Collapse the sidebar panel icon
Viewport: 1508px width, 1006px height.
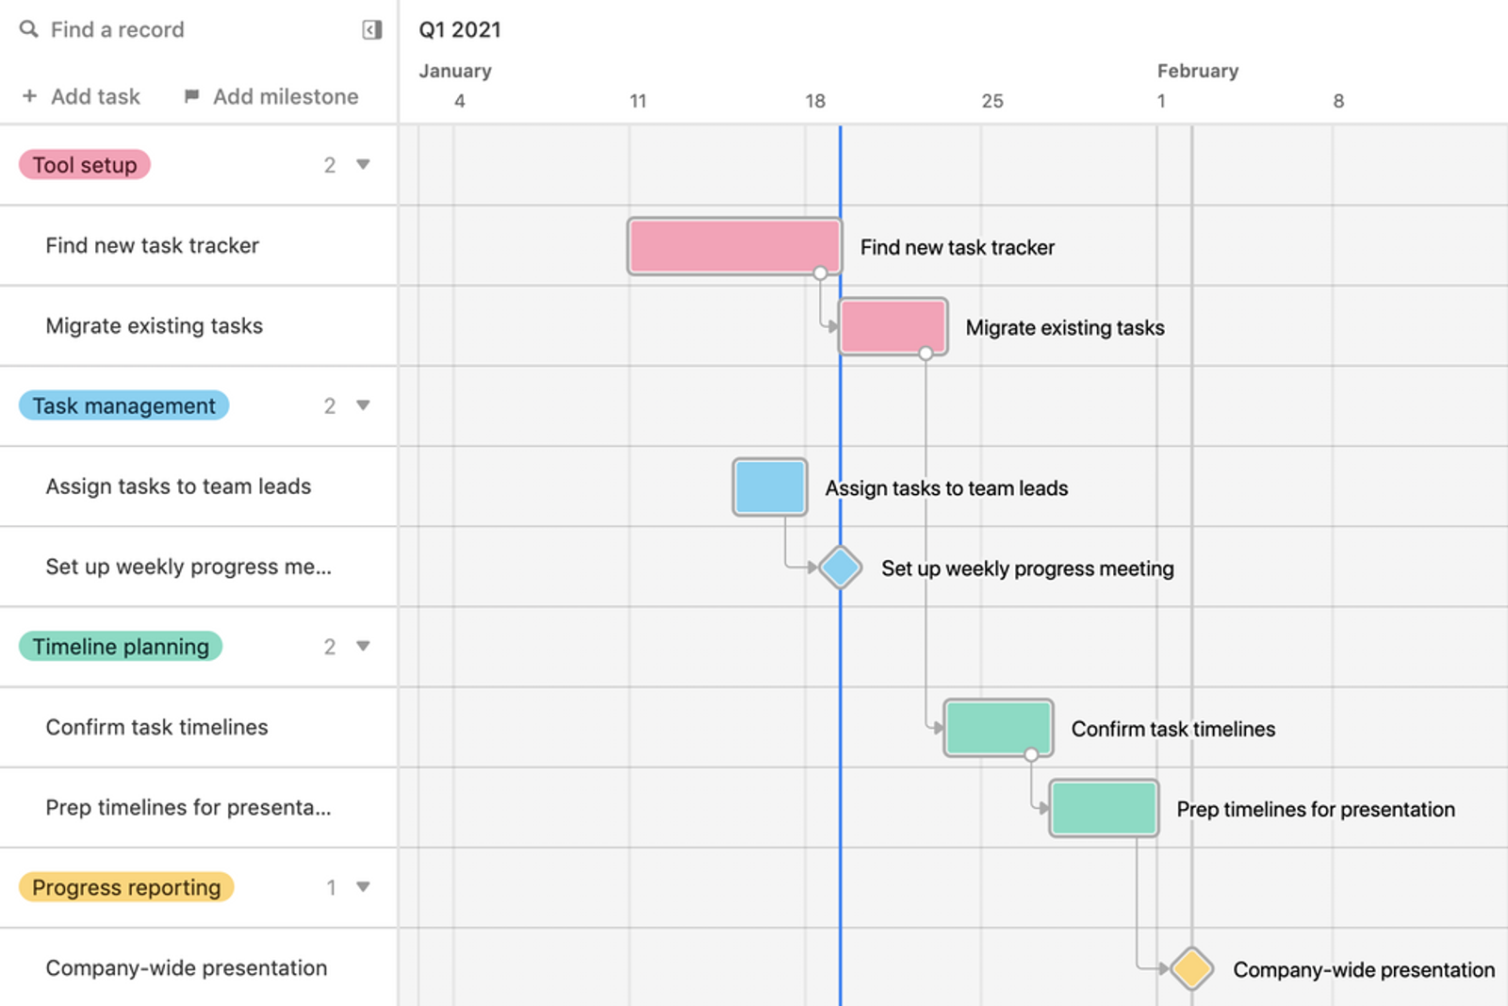coord(372,30)
